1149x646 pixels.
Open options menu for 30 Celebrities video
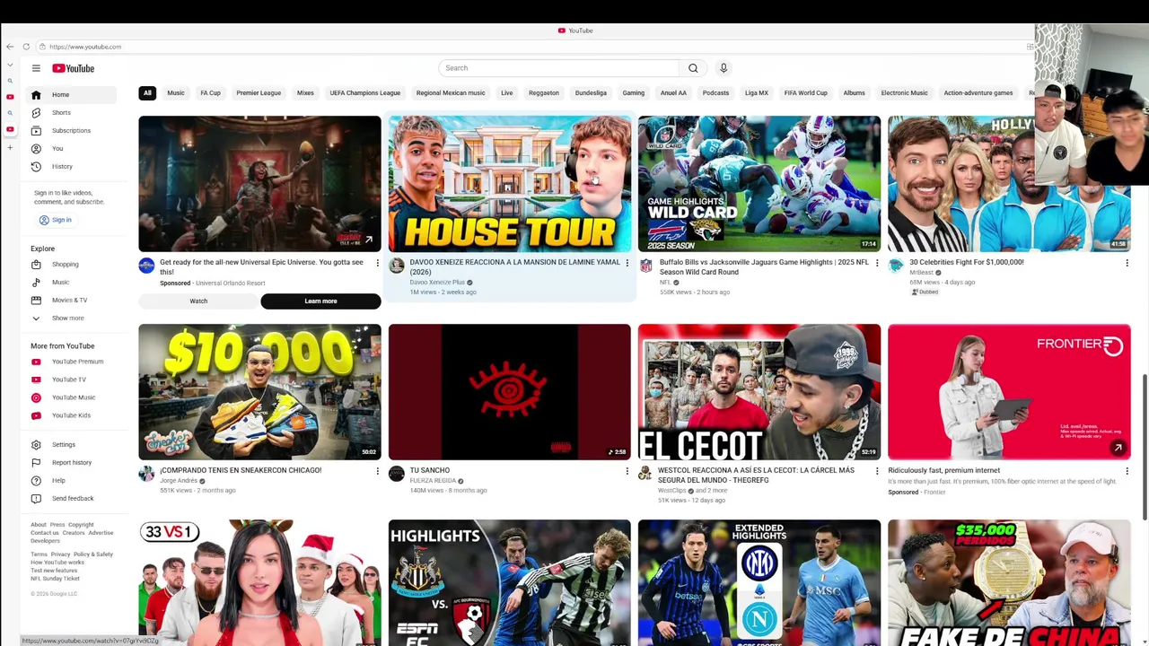click(x=1127, y=264)
